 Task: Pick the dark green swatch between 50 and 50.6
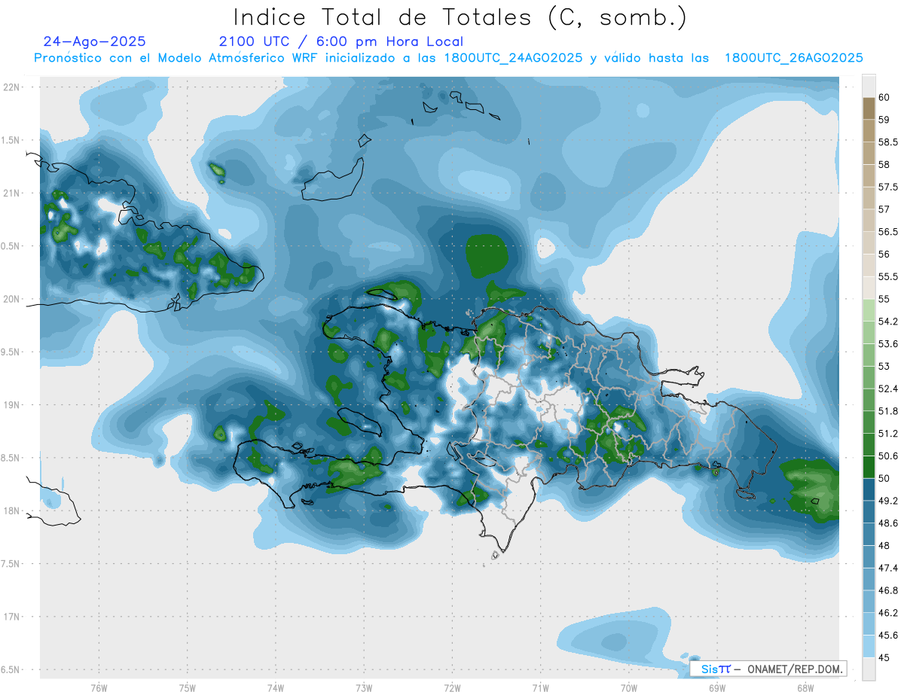869,467
